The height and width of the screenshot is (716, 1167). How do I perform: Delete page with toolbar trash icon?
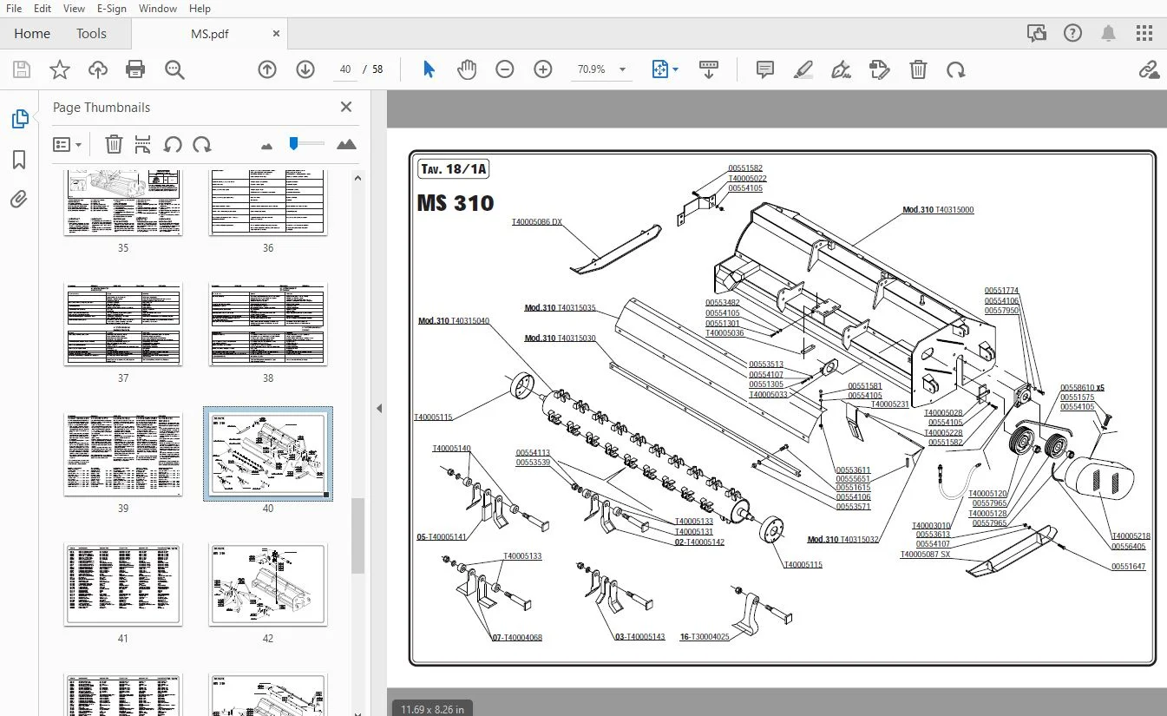[x=918, y=69]
